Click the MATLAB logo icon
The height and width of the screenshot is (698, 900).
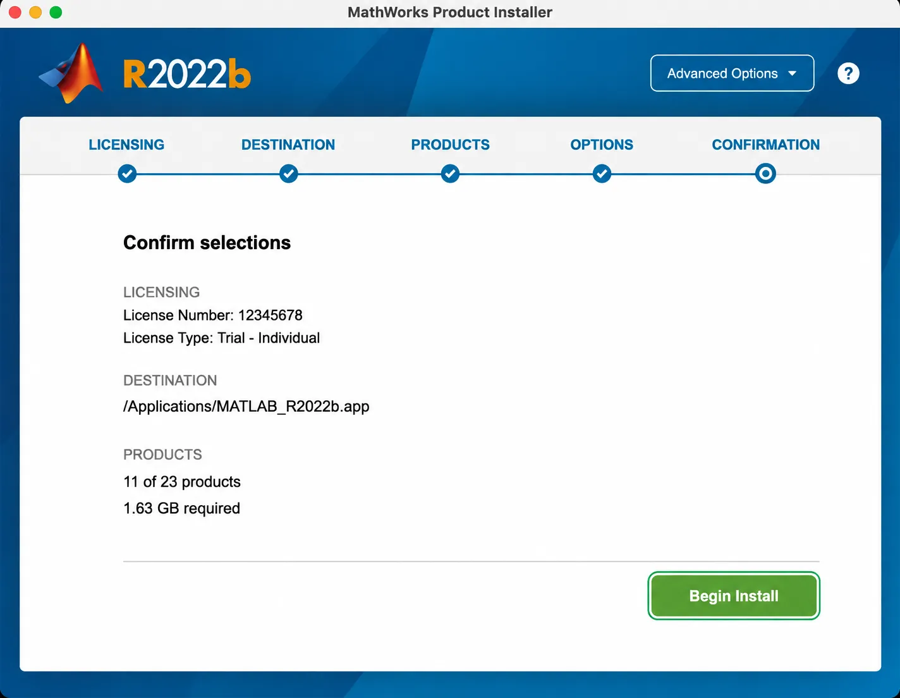pyautogui.click(x=71, y=73)
